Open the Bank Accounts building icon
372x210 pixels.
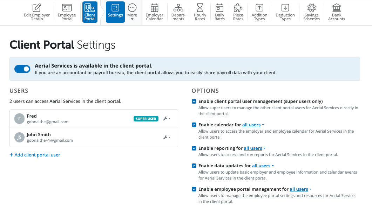[337, 8]
